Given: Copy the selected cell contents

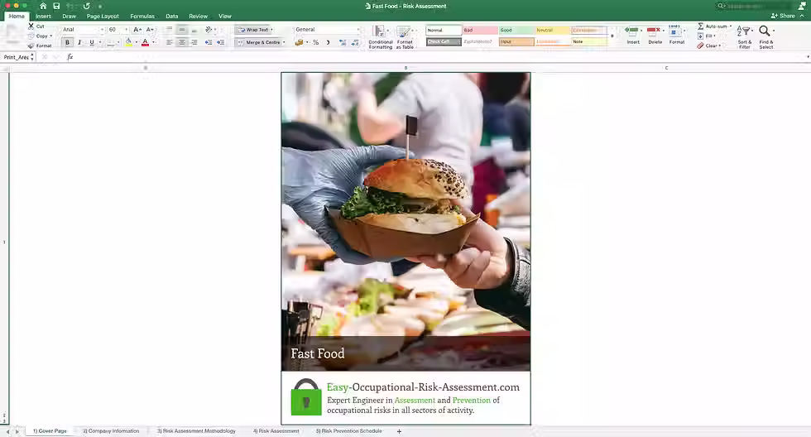Looking at the screenshot, I should click(x=40, y=36).
